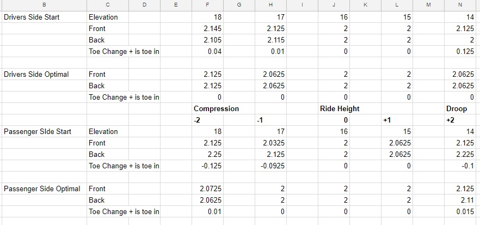
Task: Select the 'Drivers Side Start' cell
Action: 32,17
